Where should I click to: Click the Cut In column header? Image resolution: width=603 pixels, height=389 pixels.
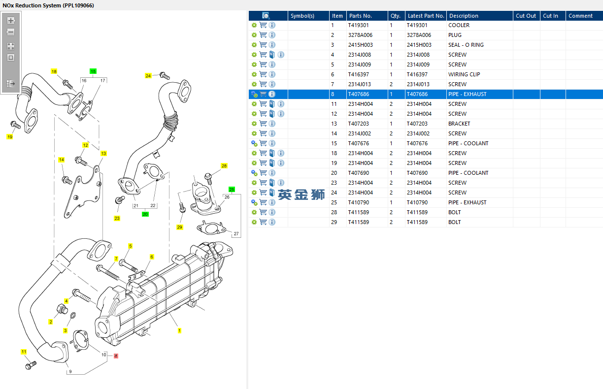click(x=553, y=16)
